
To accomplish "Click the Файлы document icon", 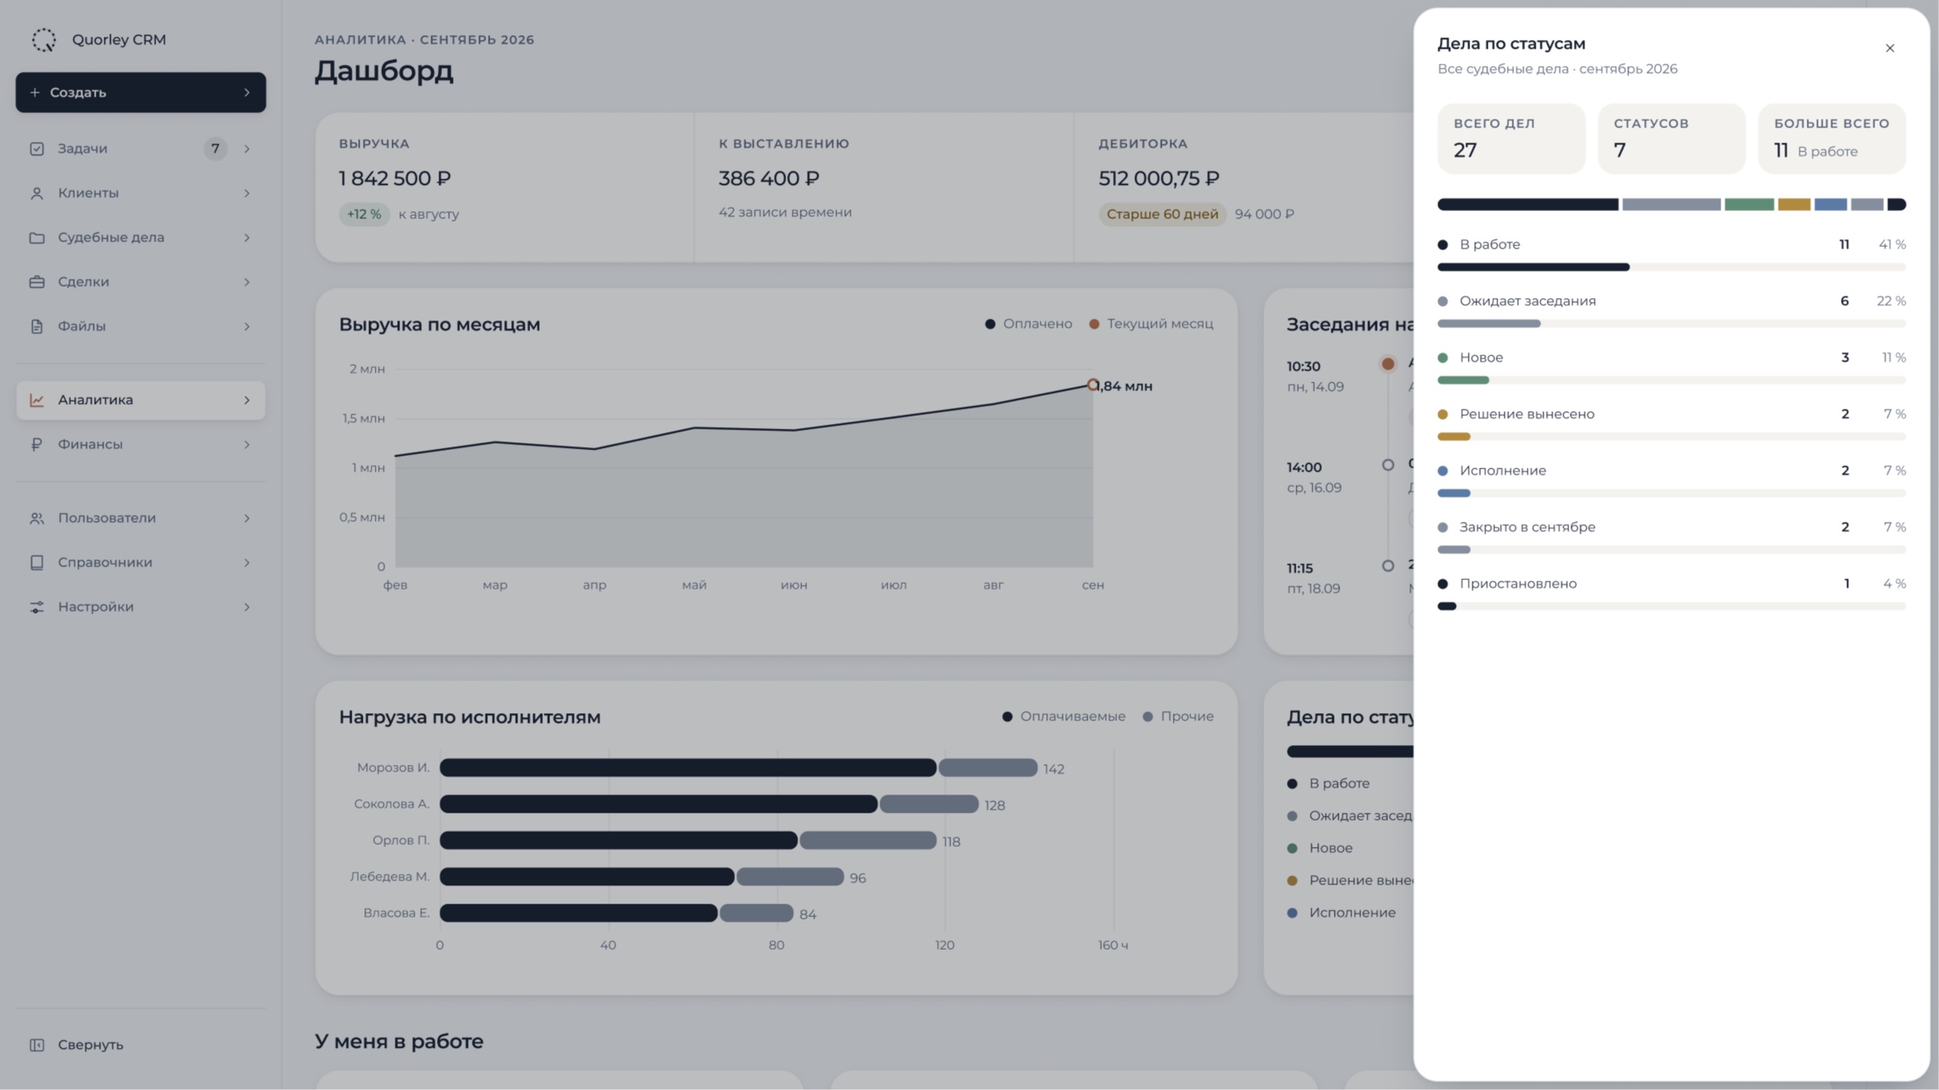I will [37, 327].
